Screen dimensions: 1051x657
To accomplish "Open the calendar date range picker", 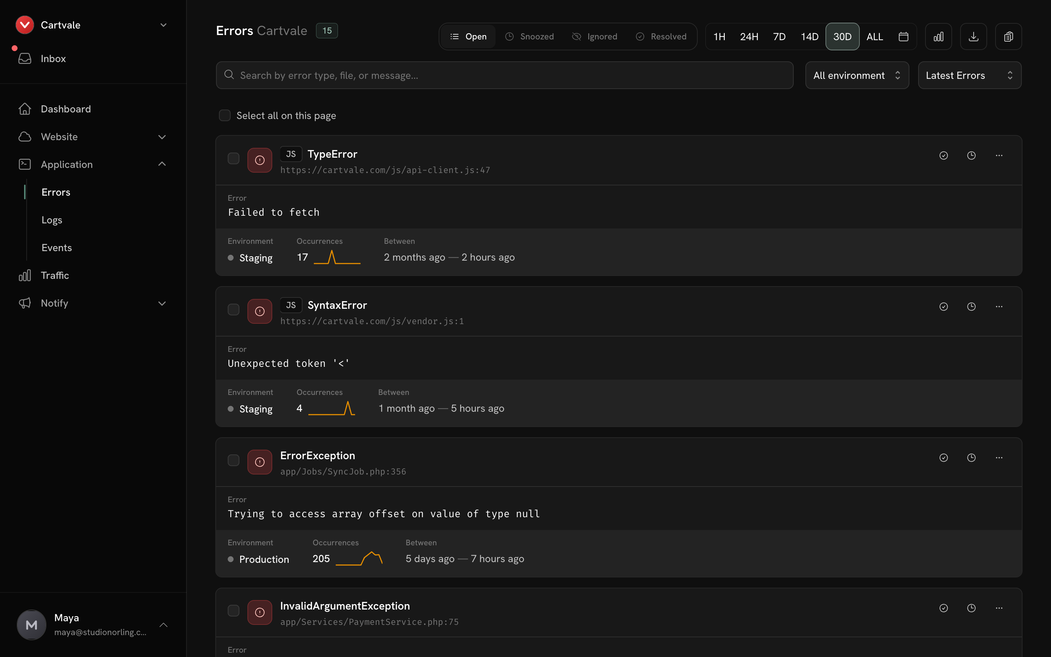I will [x=903, y=36].
